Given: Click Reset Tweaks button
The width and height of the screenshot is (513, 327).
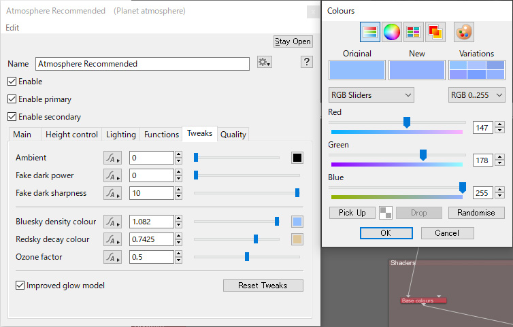Looking at the screenshot, I should (263, 286).
